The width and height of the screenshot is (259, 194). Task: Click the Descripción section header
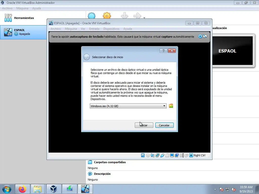coord(102,174)
